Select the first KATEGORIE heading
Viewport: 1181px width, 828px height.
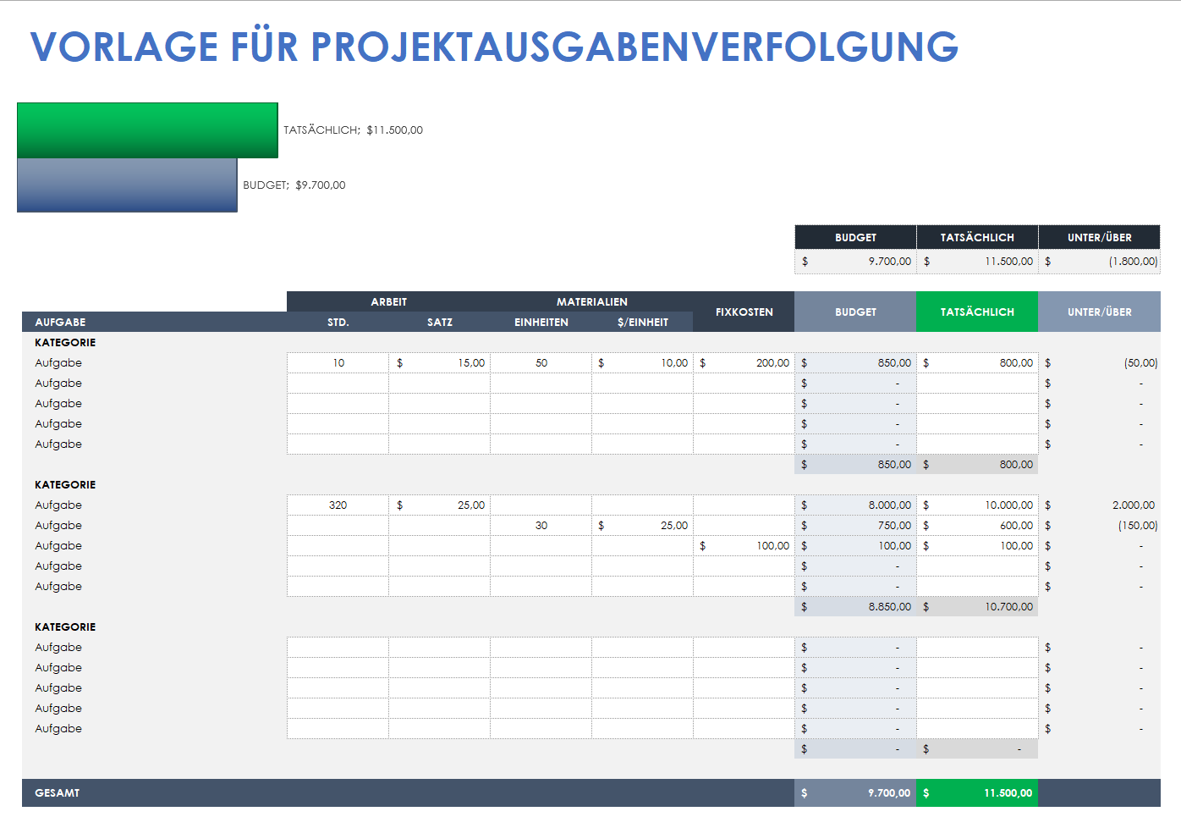(x=65, y=342)
